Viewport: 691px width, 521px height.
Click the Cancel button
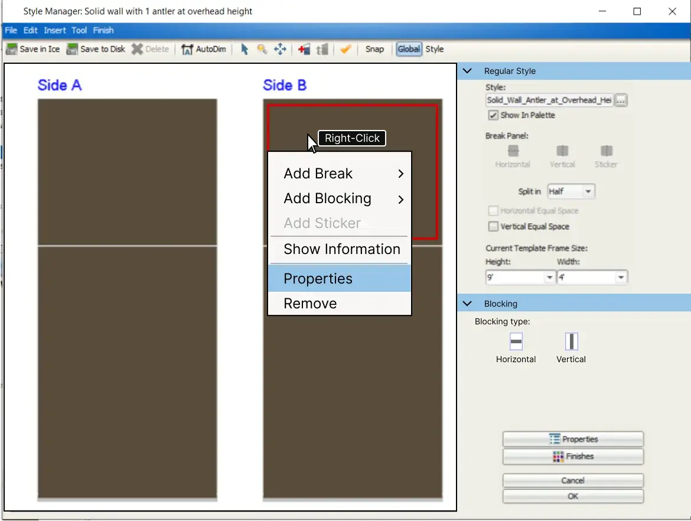(x=573, y=480)
